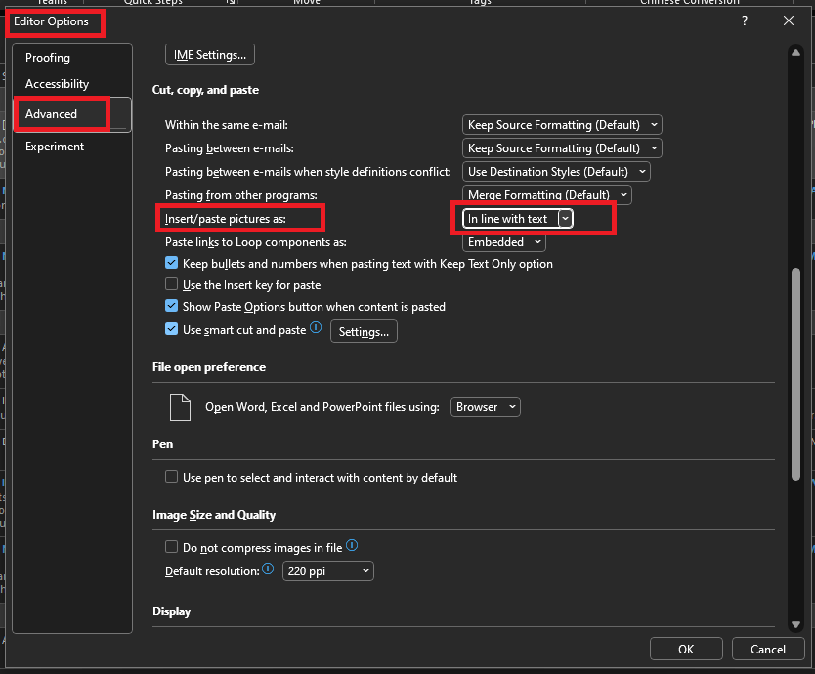
Task: Click the Insert/paste pictures as label
Action: pyautogui.click(x=226, y=219)
